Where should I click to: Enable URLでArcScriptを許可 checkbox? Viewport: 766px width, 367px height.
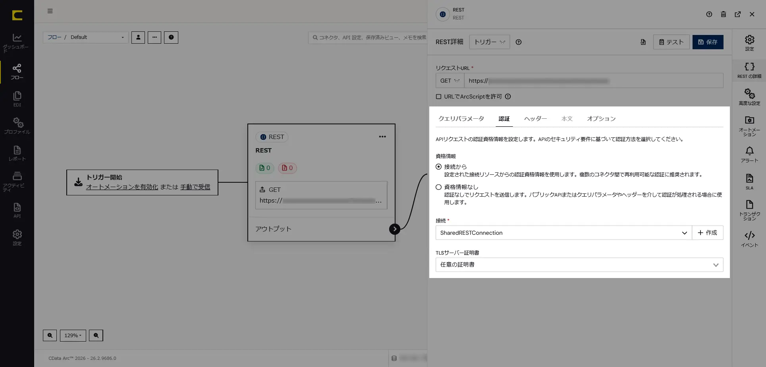[x=439, y=97]
